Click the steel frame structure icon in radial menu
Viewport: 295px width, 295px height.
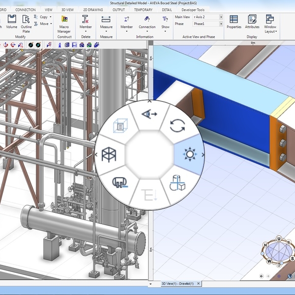109,154
